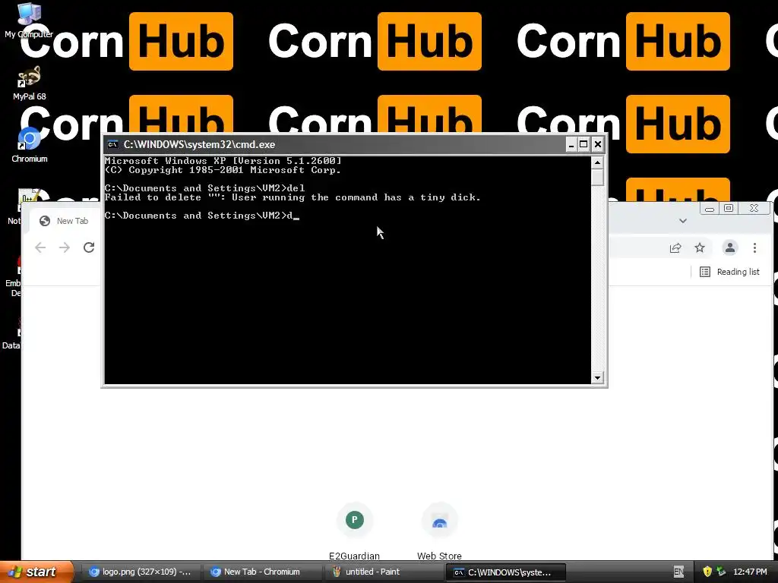
Task: Open the Chromium profile avatar
Action: tap(730, 247)
